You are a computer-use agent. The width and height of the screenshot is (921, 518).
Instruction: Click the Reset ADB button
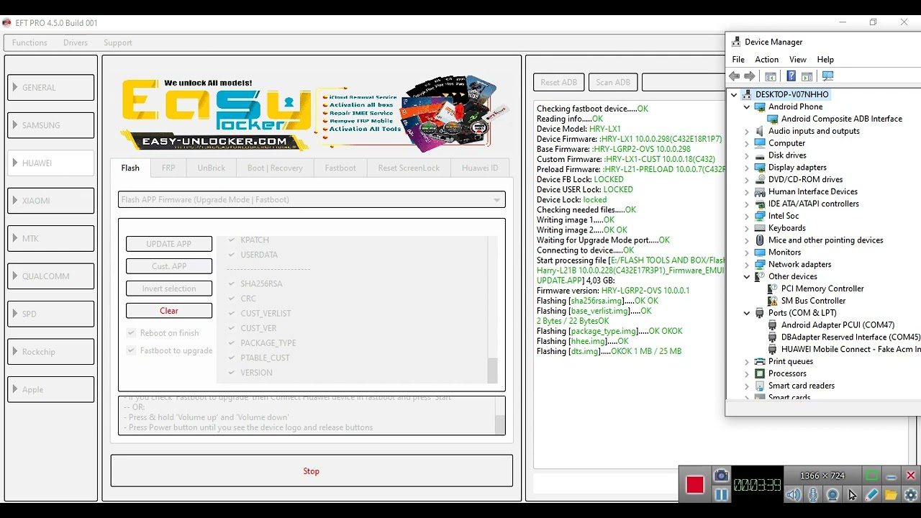pyautogui.click(x=559, y=82)
